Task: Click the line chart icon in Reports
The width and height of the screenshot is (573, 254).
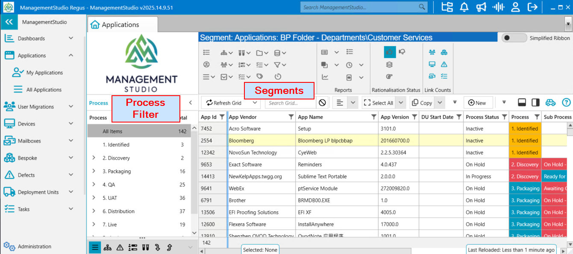Action: coord(325,77)
